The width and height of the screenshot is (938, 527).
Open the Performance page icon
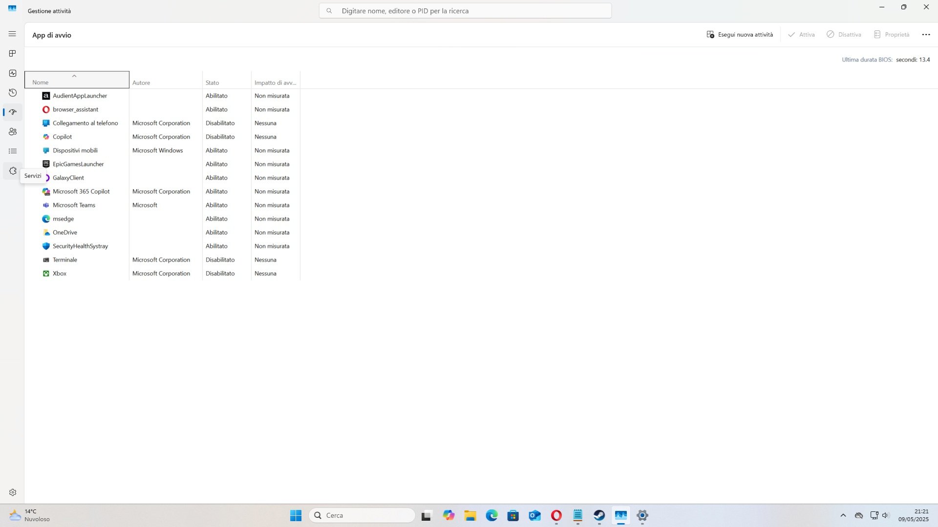point(13,73)
